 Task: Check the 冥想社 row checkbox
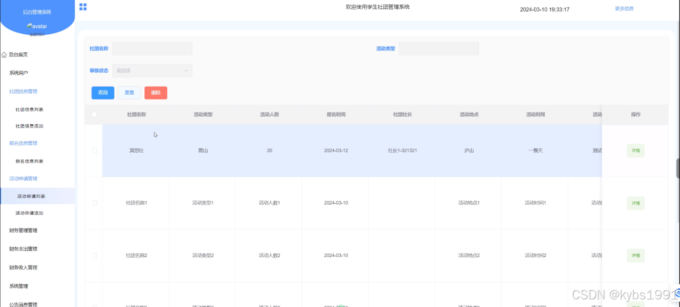[94, 150]
